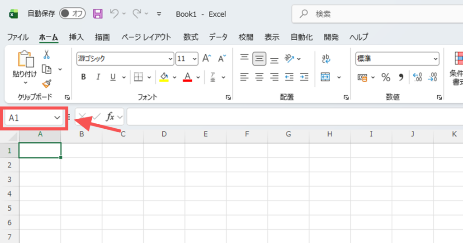Click the Copy icon
The height and width of the screenshot is (243, 463).
[47, 69]
